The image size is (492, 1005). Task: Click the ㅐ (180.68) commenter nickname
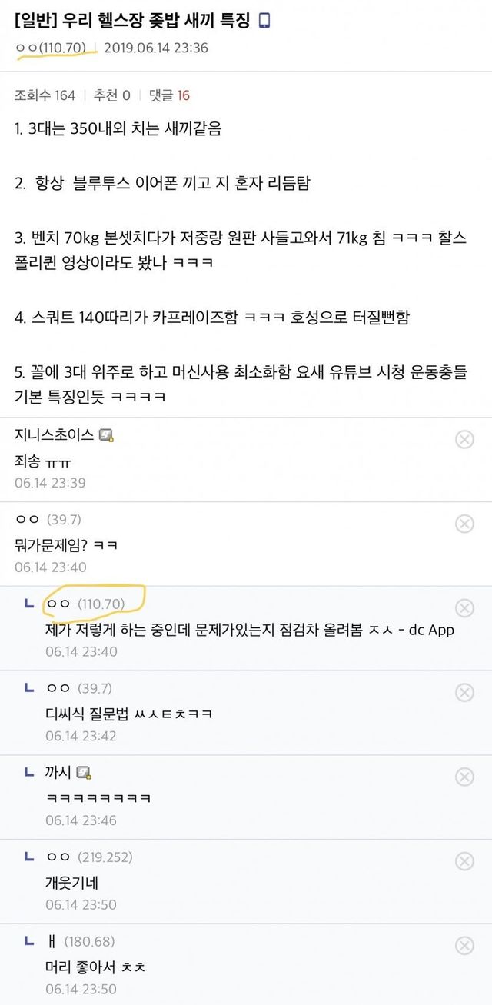(x=78, y=941)
